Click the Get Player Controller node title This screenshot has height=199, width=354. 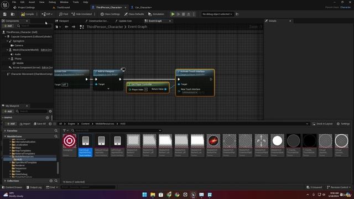(x=142, y=85)
